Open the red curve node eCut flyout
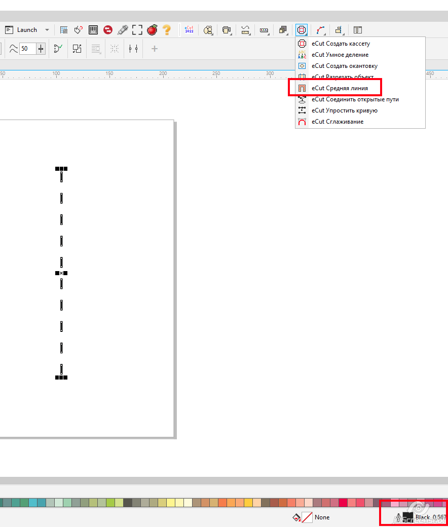The image size is (448, 527). (320, 30)
